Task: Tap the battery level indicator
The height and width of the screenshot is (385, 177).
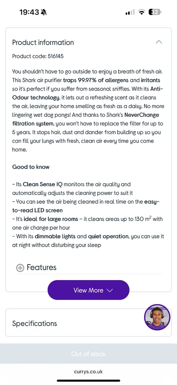Action: click(x=155, y=12)
